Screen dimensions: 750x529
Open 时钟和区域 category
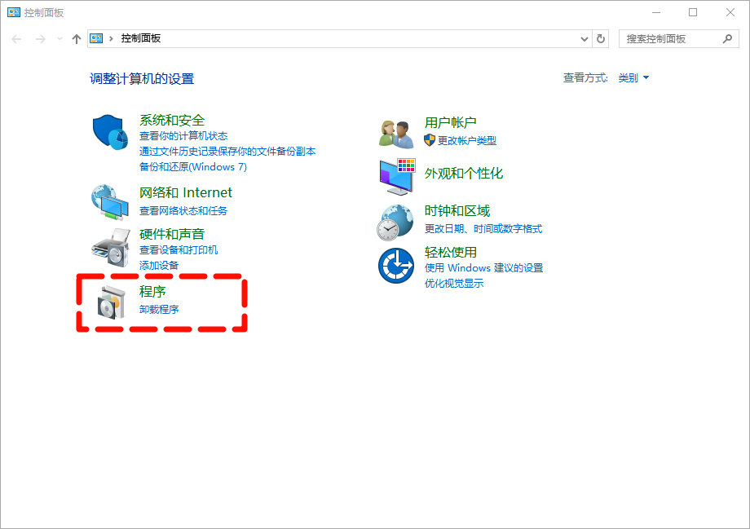pyautogui.click(x=457, y=210)
